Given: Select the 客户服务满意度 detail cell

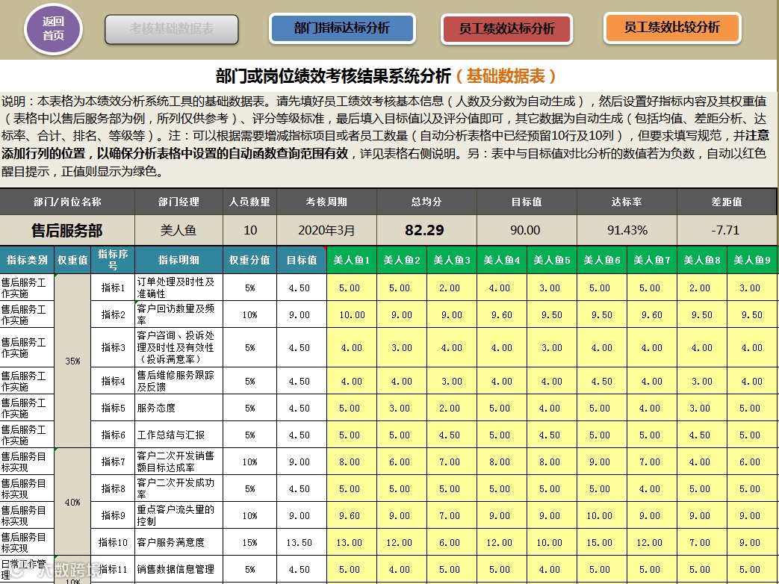Looking at the screenshot, I should [179, 542].
